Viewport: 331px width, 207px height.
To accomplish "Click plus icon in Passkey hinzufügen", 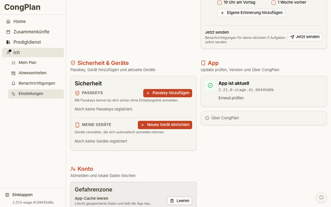I will click(148, 93).
